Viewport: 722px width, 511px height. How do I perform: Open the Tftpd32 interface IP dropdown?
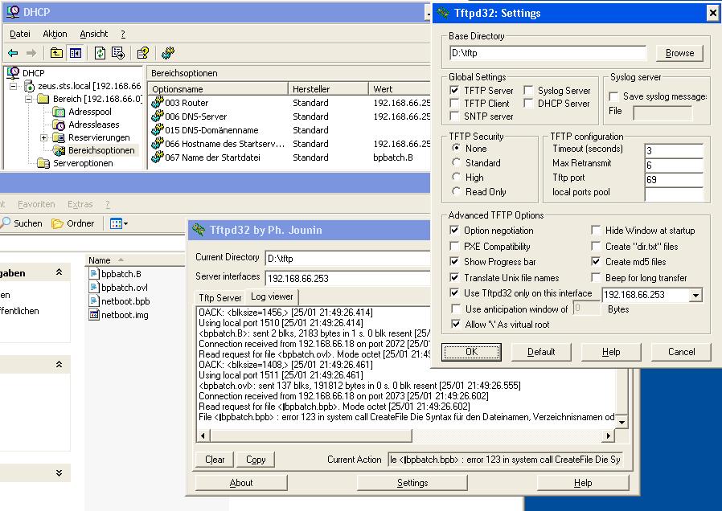click(695, 295)
